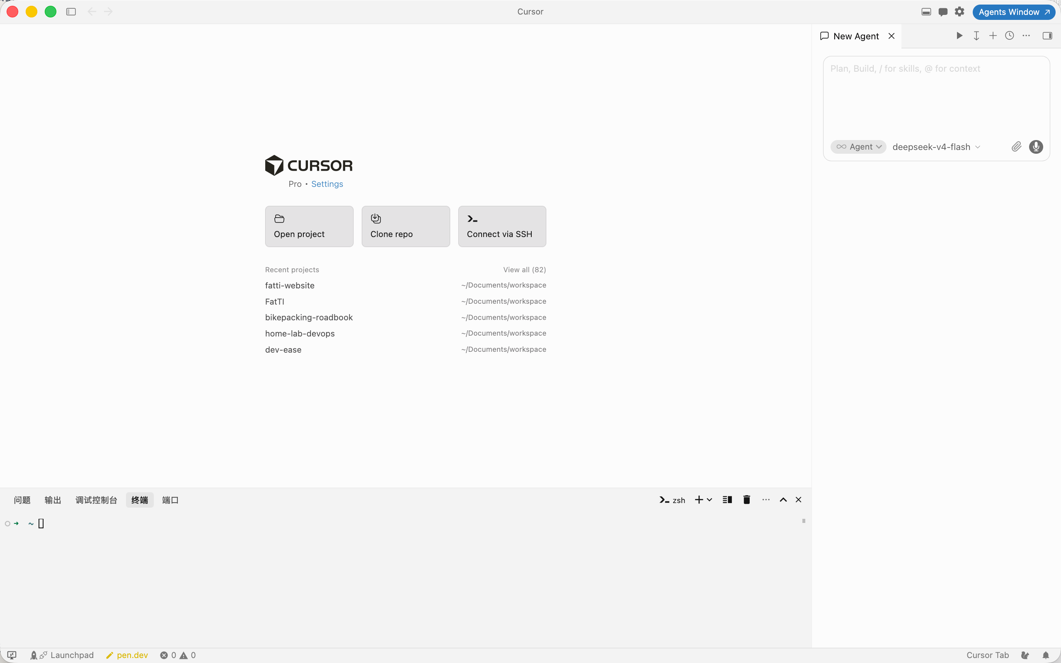This screenshot has height=663, width=1061.
Task: Open recent project home-lab-devops
Action: click(x=406, y=334)
